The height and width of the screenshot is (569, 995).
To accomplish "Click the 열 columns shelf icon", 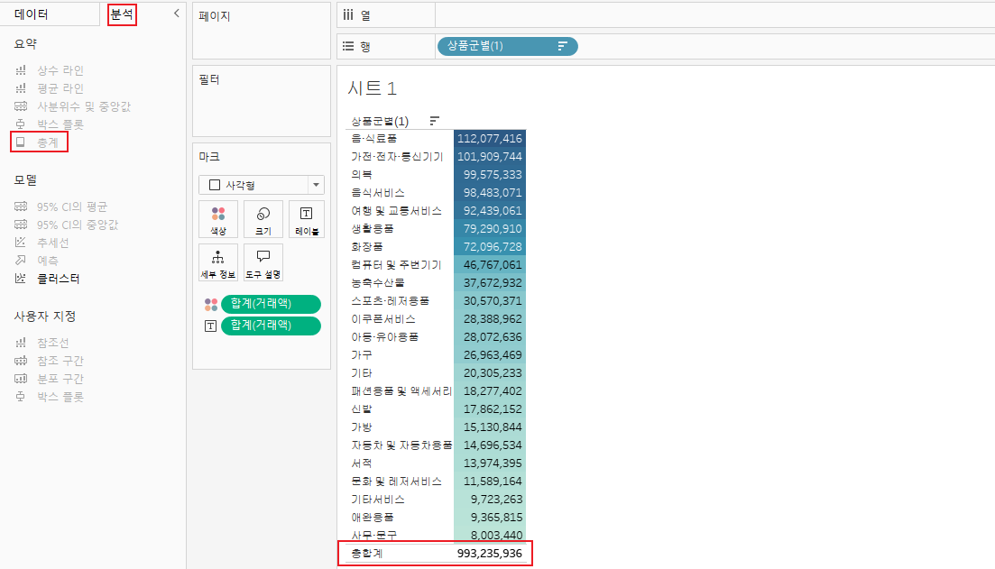I will pyautogui.click(x=348, y=14).
